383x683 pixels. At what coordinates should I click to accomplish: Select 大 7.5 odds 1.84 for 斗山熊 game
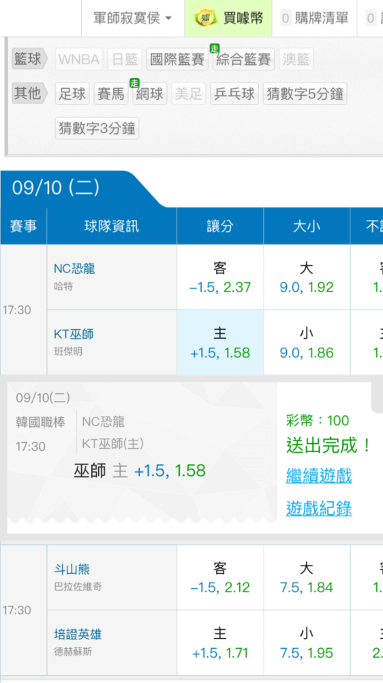point(307,578)
